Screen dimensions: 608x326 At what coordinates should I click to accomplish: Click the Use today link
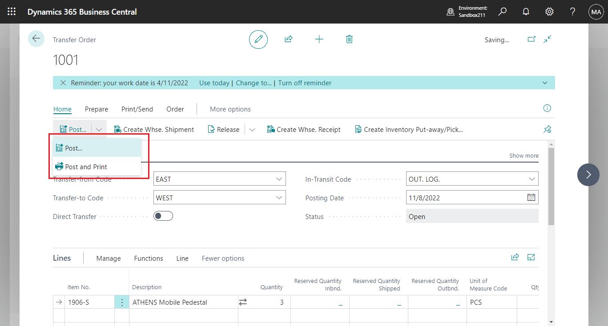pos(214,83)
